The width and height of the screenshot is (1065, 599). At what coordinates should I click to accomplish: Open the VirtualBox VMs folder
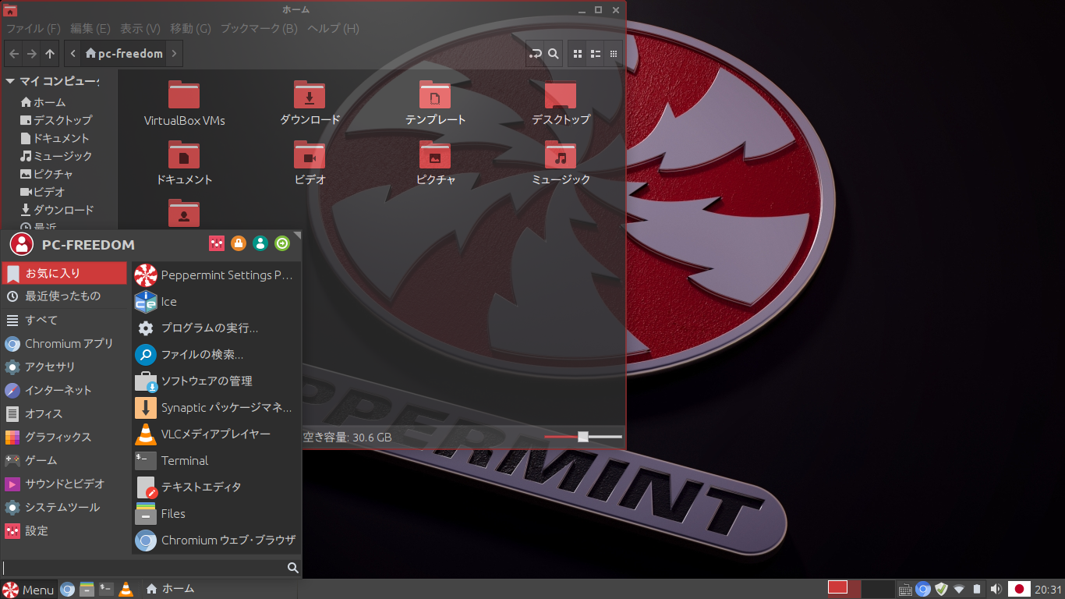[x=184, y=104]
